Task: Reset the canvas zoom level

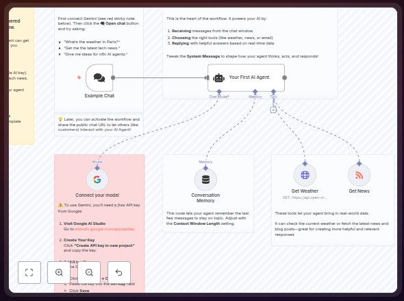Action: [x=118, y=272]
